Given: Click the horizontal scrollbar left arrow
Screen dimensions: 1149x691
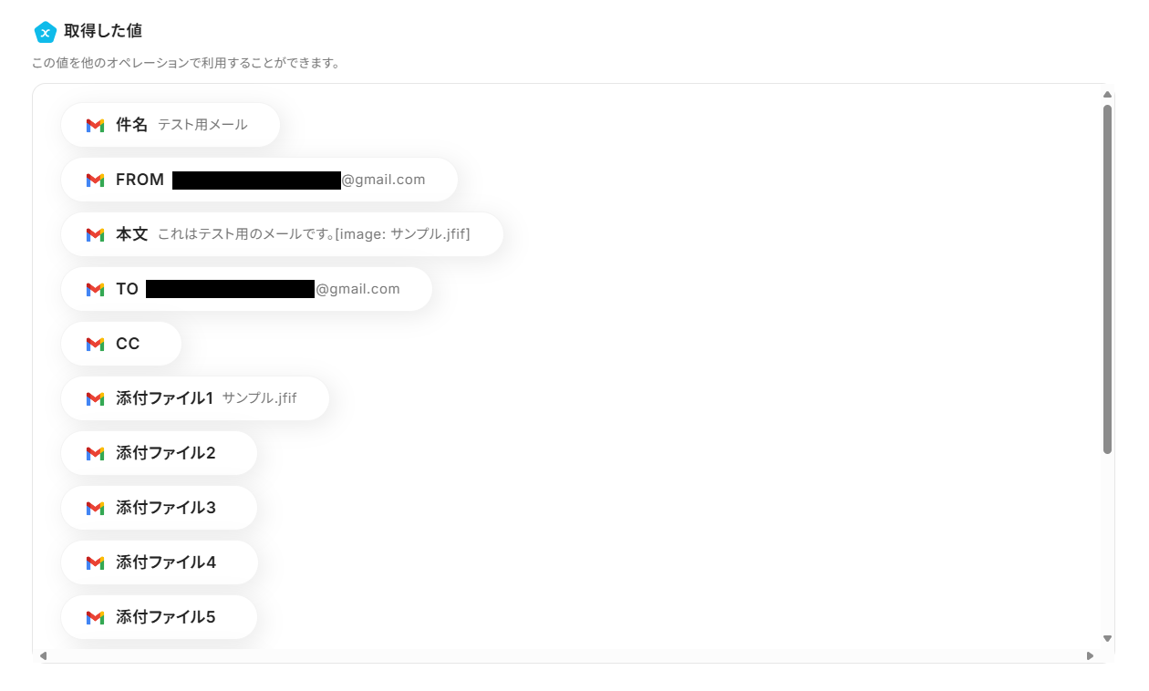Looking at the screenshot, I should (43, 655).
